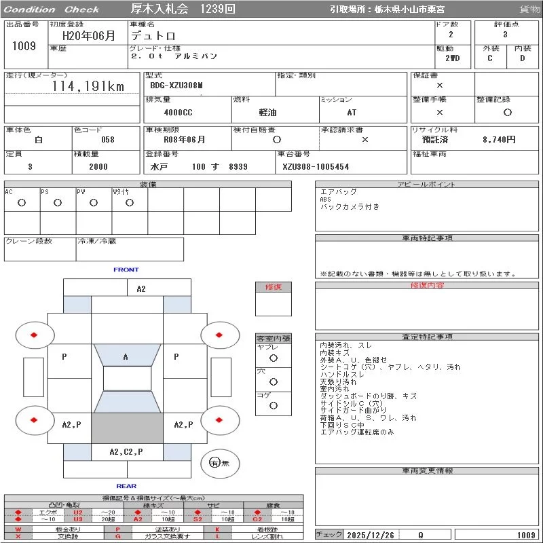Screen dimensions: 543x543
Task: Click the vehicle name デュトロ
Action: click(x=153, y=35)
